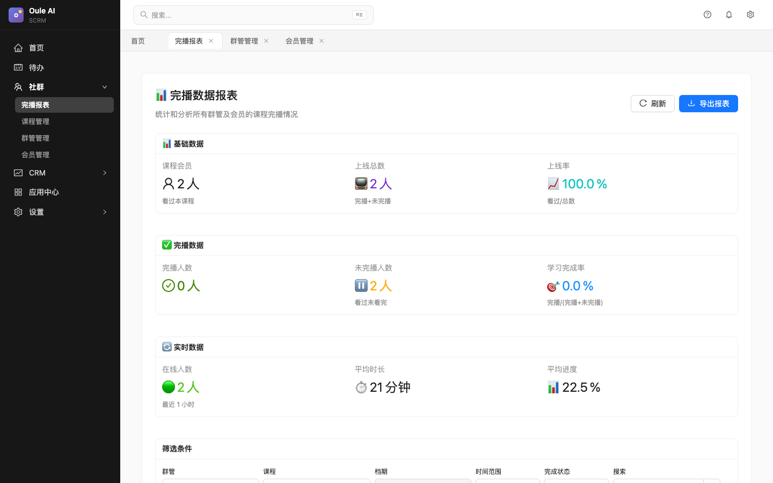Click the 最近 1 小时 caption
The image size is (773, 483).
[178, 405]
